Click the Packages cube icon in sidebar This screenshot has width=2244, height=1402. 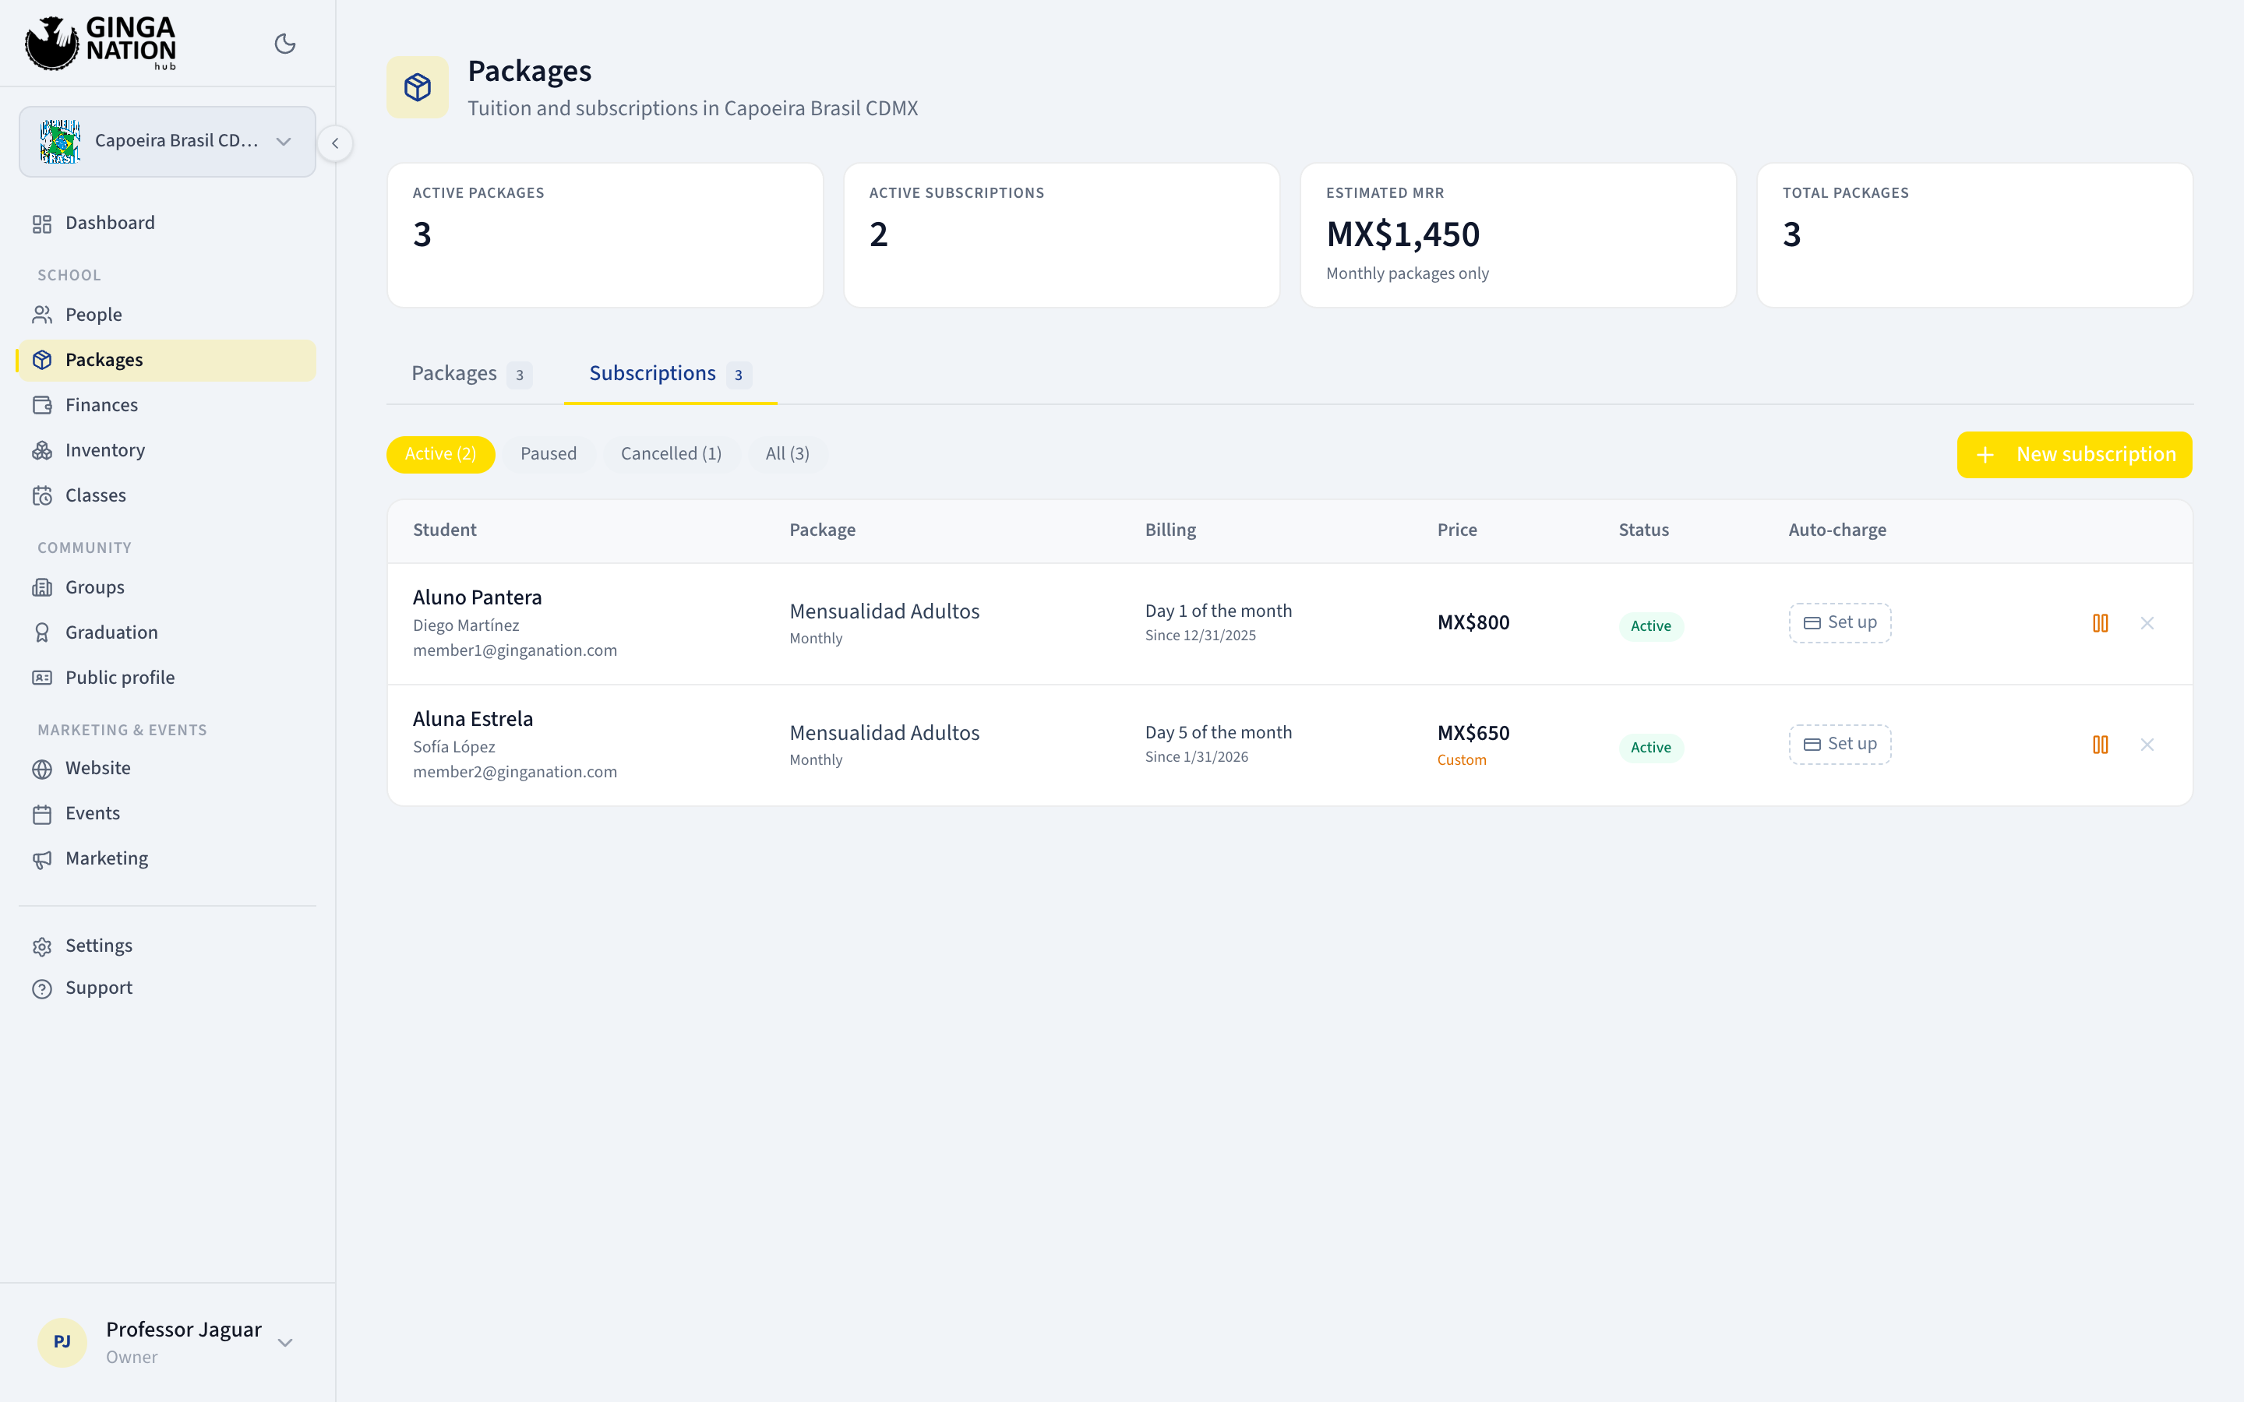point(43,360)
